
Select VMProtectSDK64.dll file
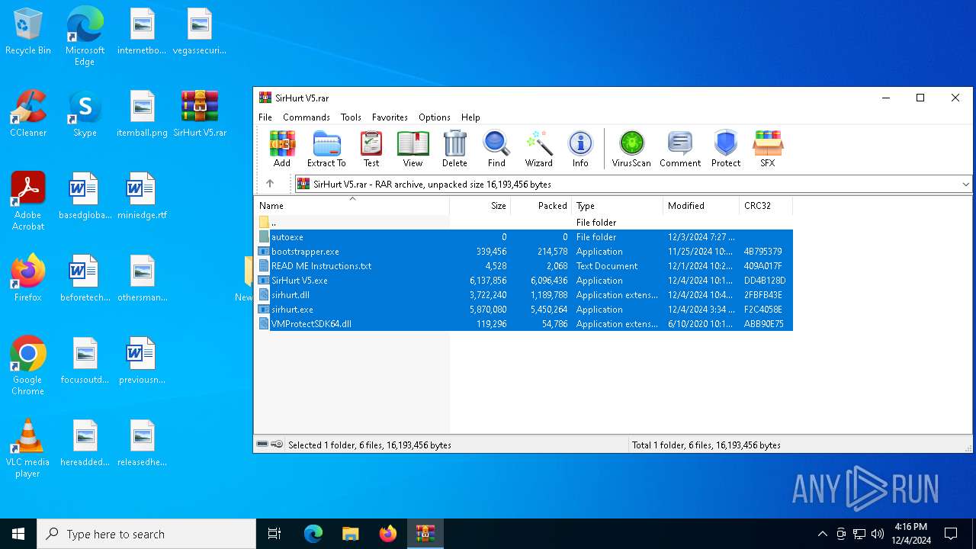coord(524,324)
